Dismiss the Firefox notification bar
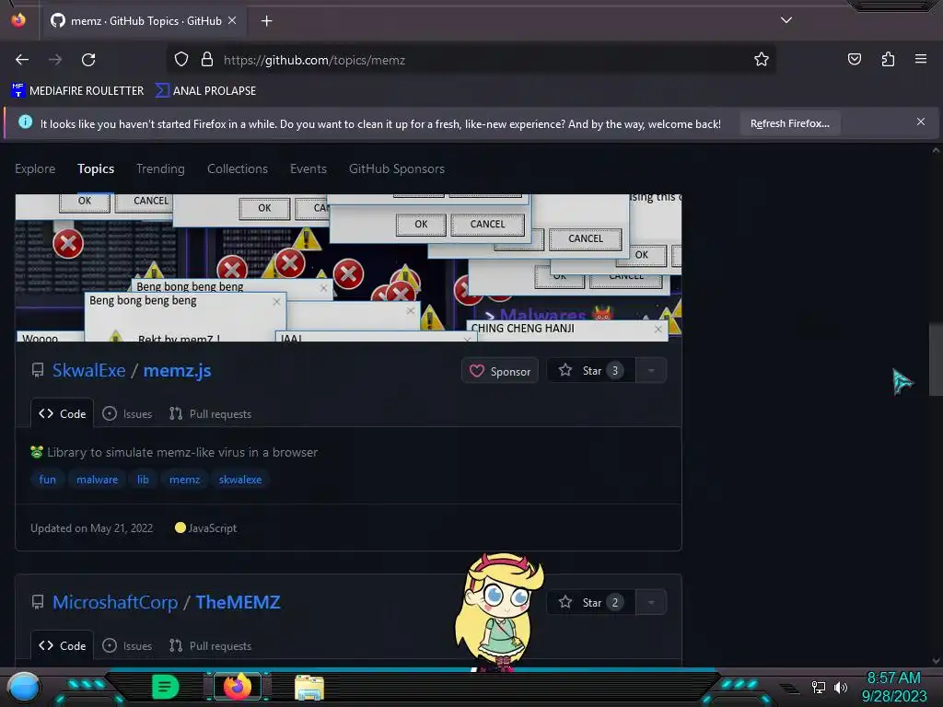 921,122
